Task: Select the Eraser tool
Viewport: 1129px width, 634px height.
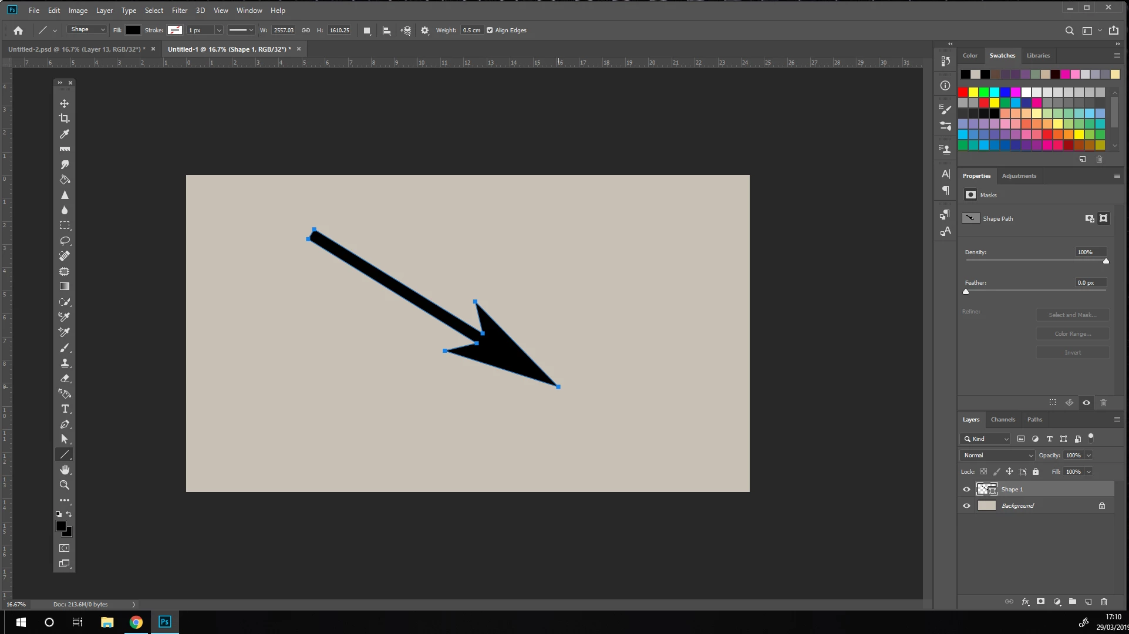Action: click(x=65, y=379)
